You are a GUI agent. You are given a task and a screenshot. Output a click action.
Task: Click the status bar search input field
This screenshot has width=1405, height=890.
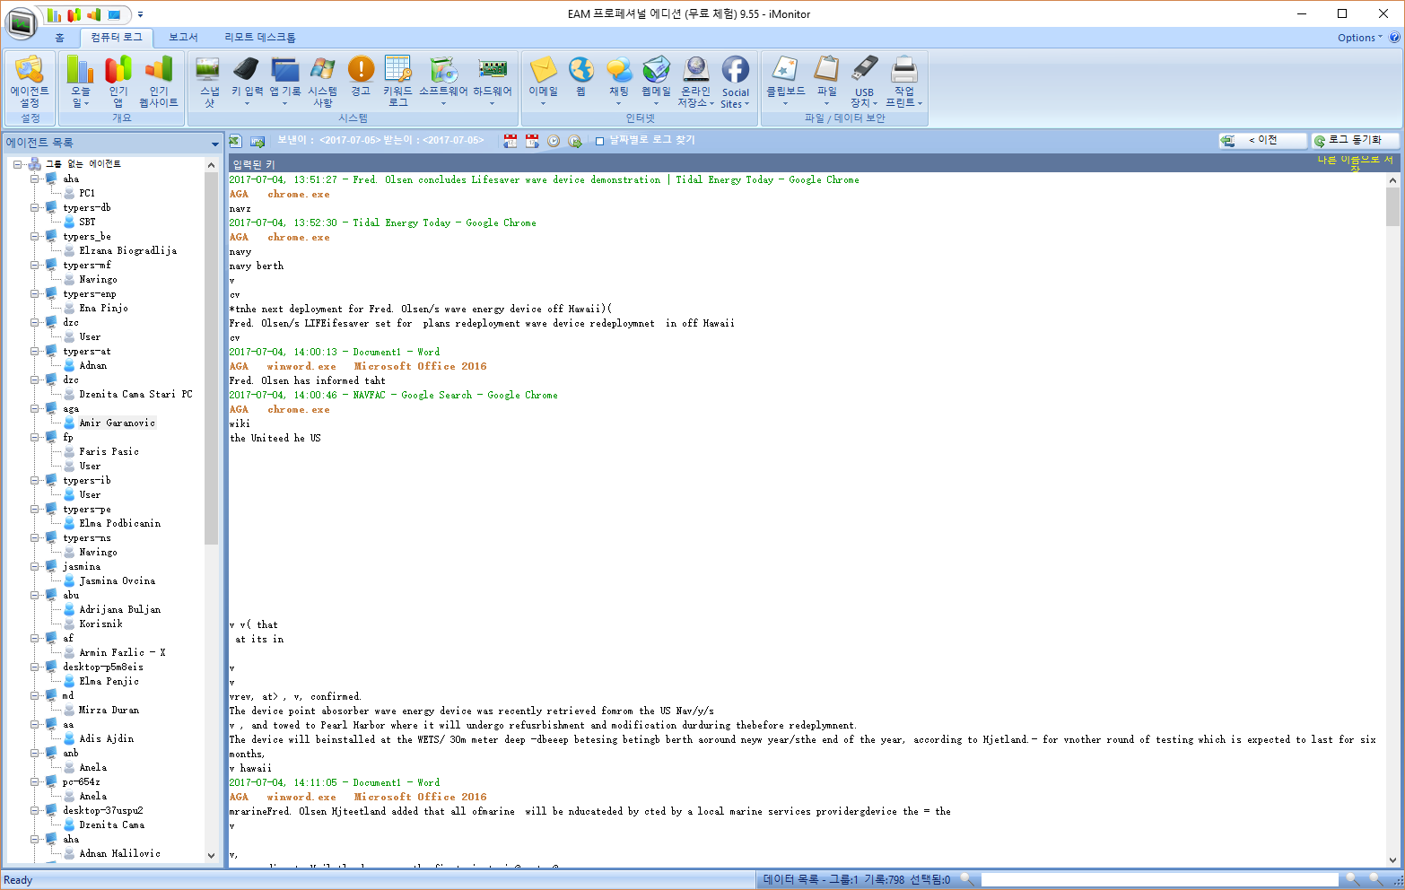(1159, 879)
